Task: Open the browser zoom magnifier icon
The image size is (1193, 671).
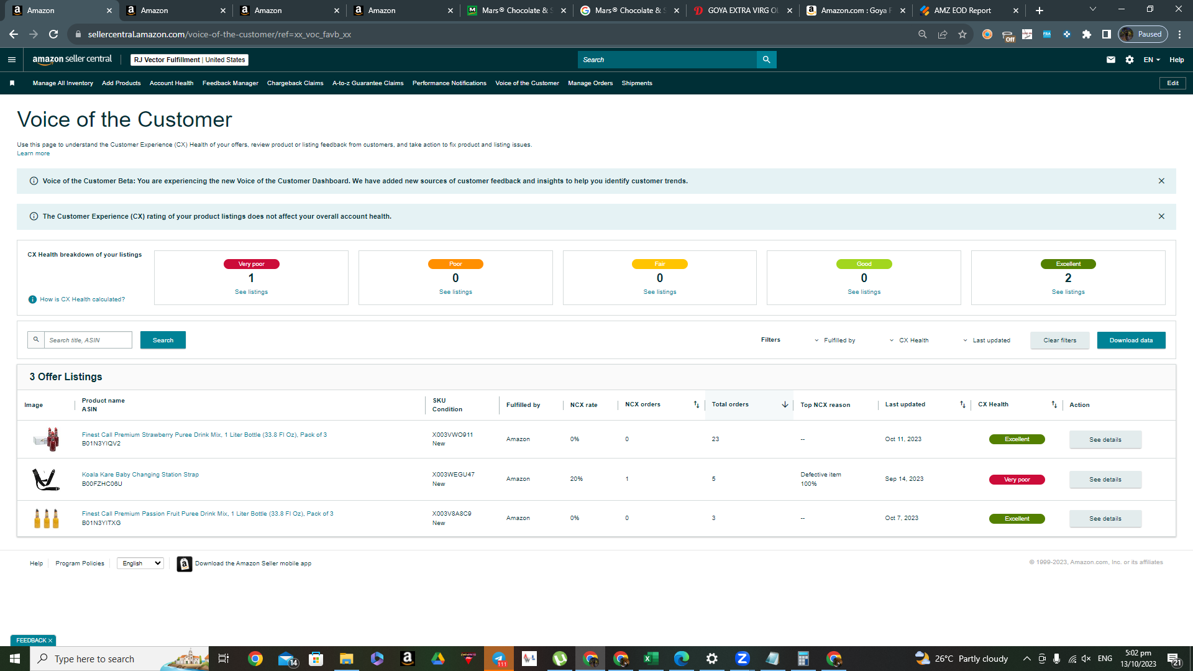Action: [923, 34]
